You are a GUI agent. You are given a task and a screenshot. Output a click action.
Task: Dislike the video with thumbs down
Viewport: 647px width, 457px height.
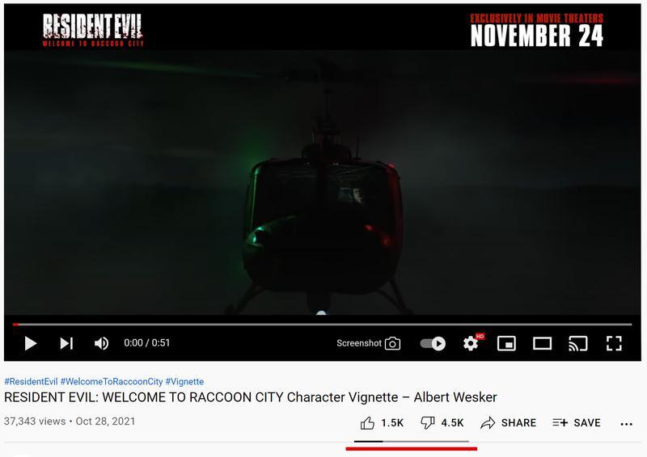coord(442,423)
